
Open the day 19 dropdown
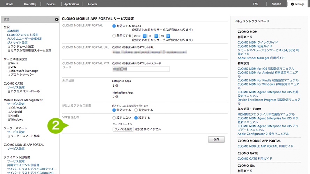pos(165,36)
